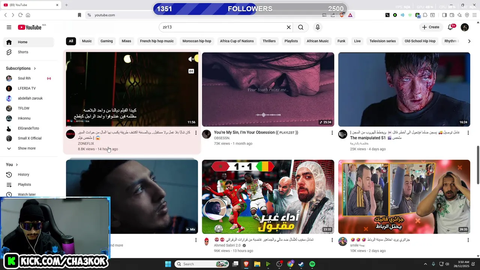480x270 pixels.
Task: Expand the Subscriptions section chevron
Action: pyautogui.click(x=35, y=69)
